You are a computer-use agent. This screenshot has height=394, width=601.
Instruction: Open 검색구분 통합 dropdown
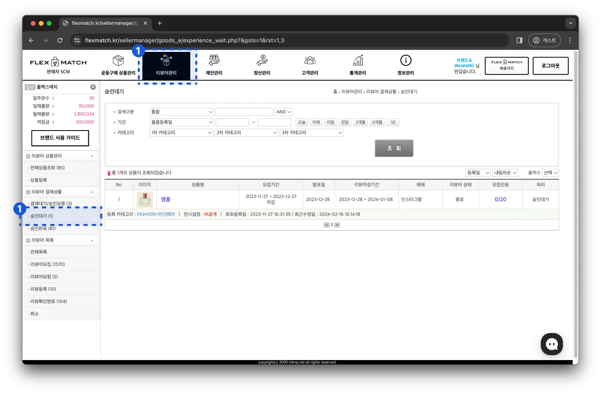[x=182, y=112]
